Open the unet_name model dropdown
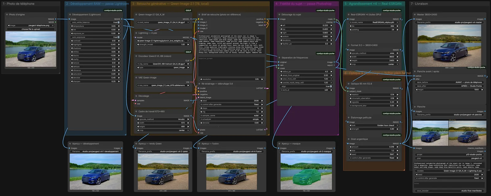 pyautogui.click(x=163, y=22)
